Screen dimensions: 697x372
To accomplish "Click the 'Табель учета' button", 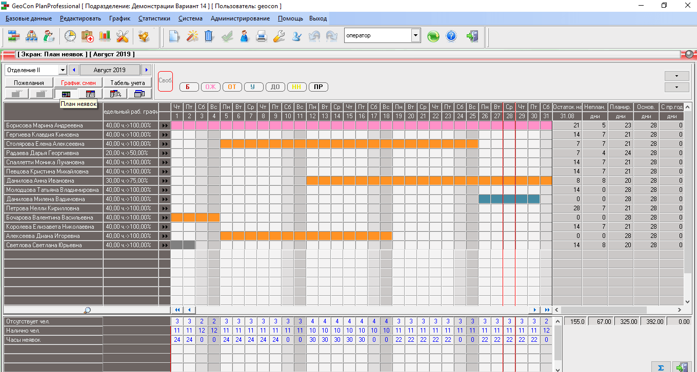I will click(x=128, y=83).
